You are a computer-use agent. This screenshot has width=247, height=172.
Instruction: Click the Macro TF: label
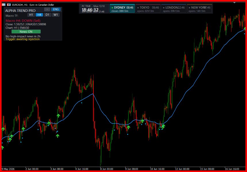12,15
